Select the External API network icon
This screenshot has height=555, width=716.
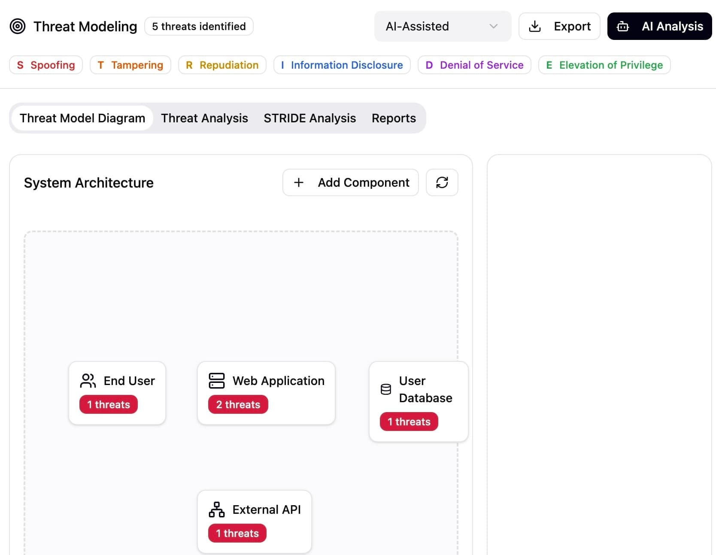(216, 510)
